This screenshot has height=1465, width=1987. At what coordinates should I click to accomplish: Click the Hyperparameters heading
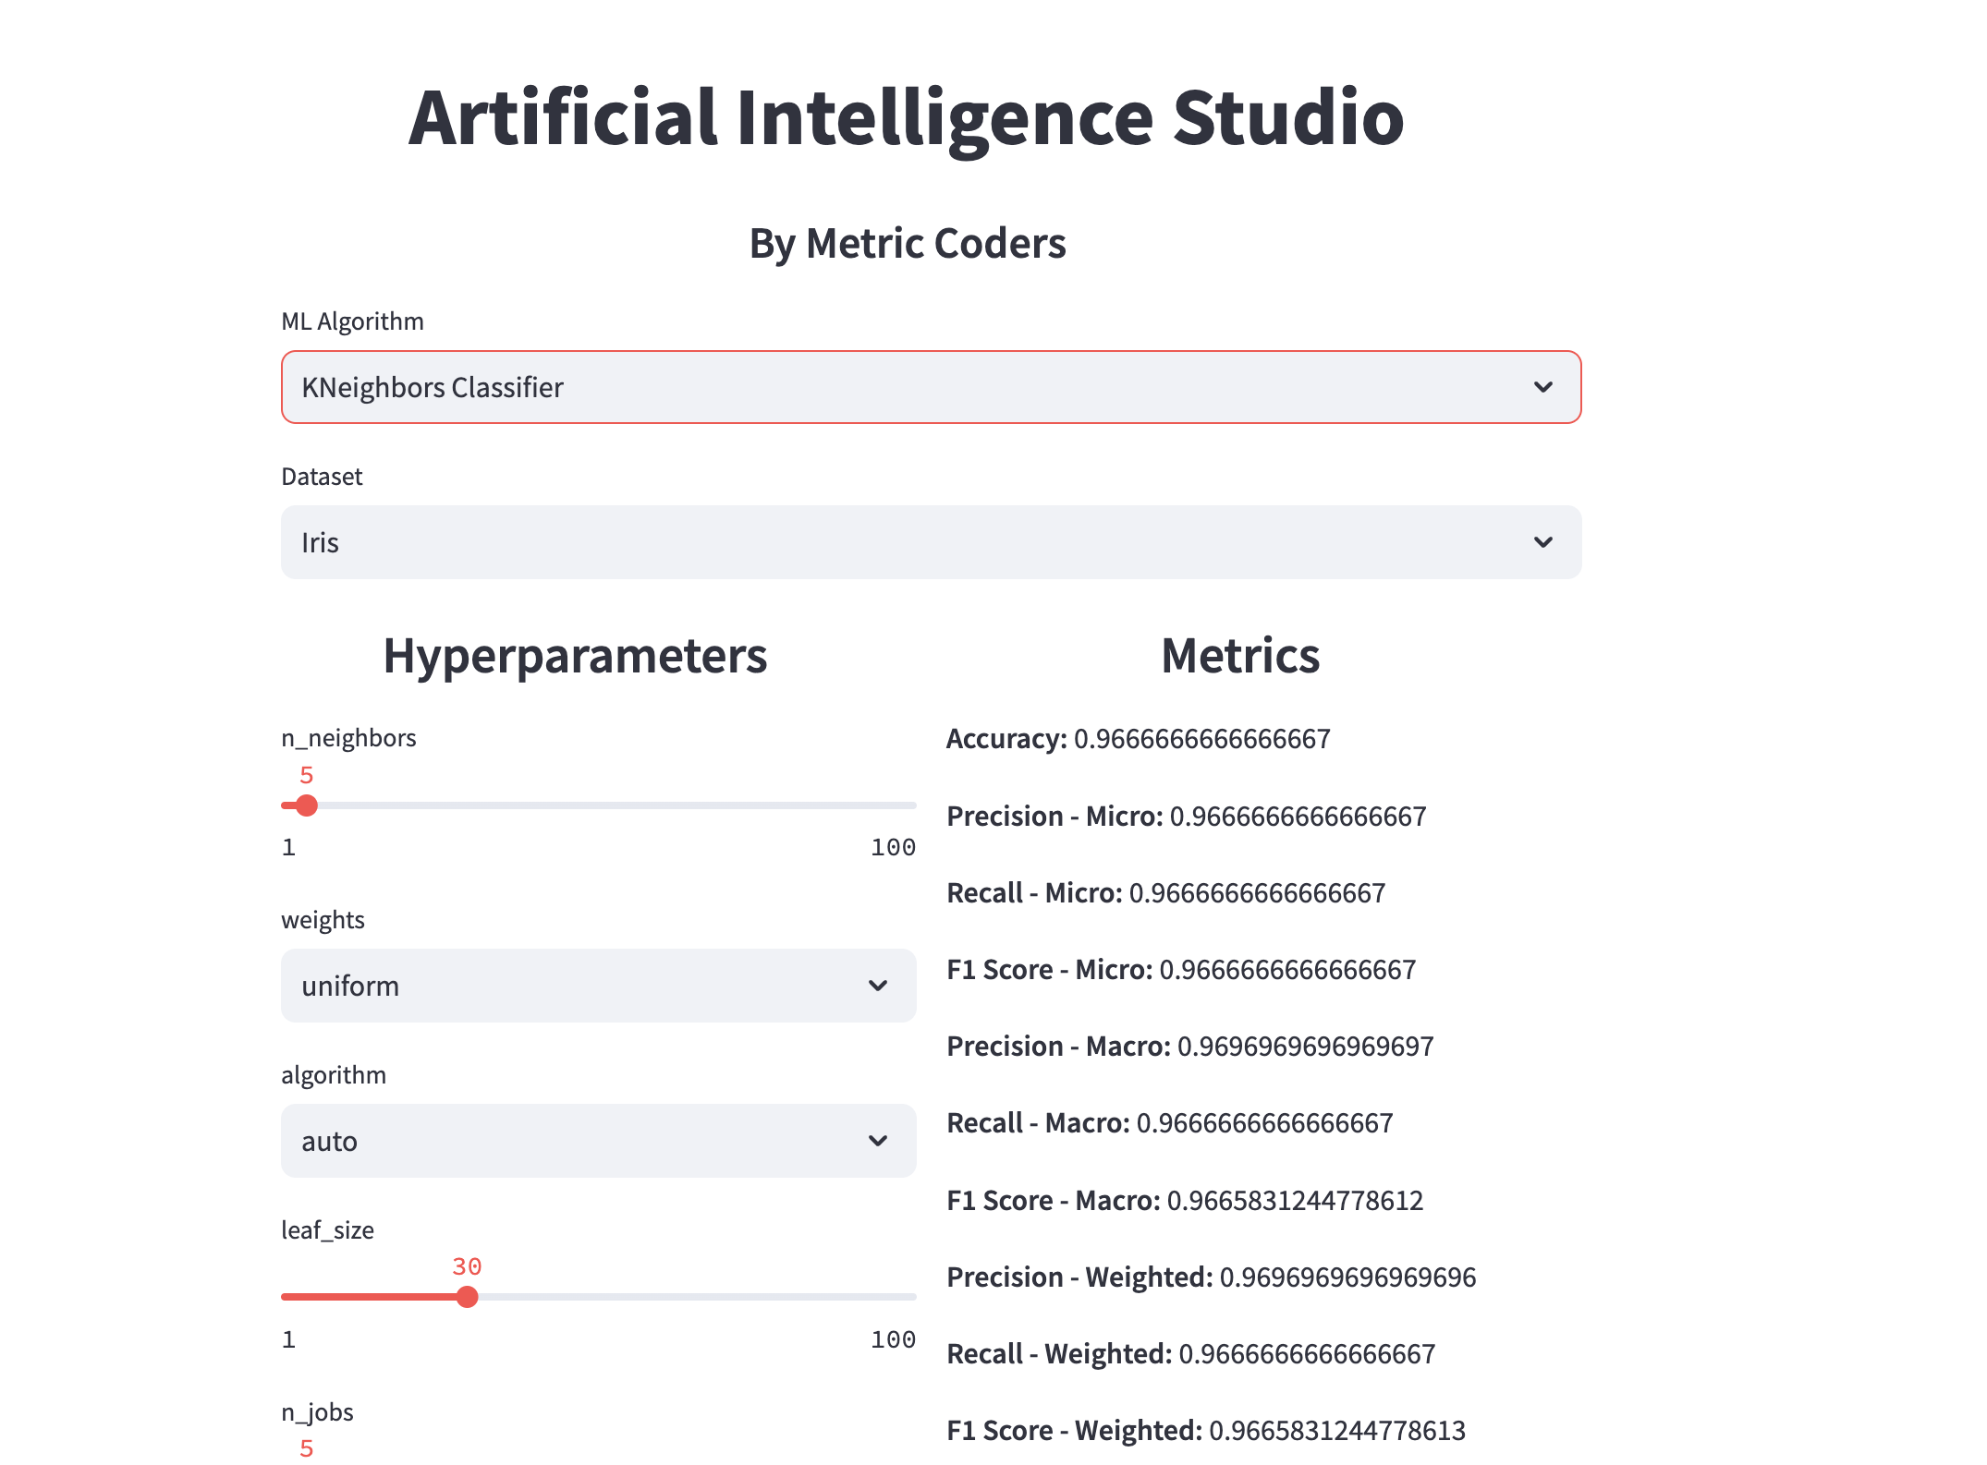pyautogui.click(x=575, y=656)
